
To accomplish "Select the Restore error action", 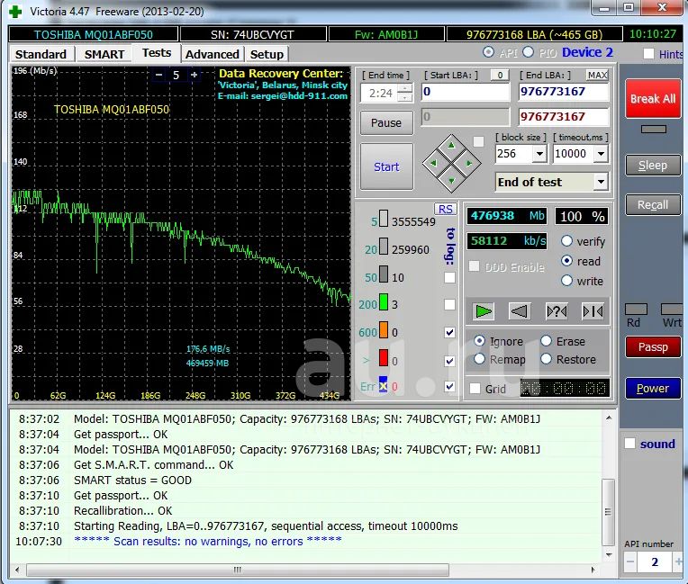I will 547,359.
